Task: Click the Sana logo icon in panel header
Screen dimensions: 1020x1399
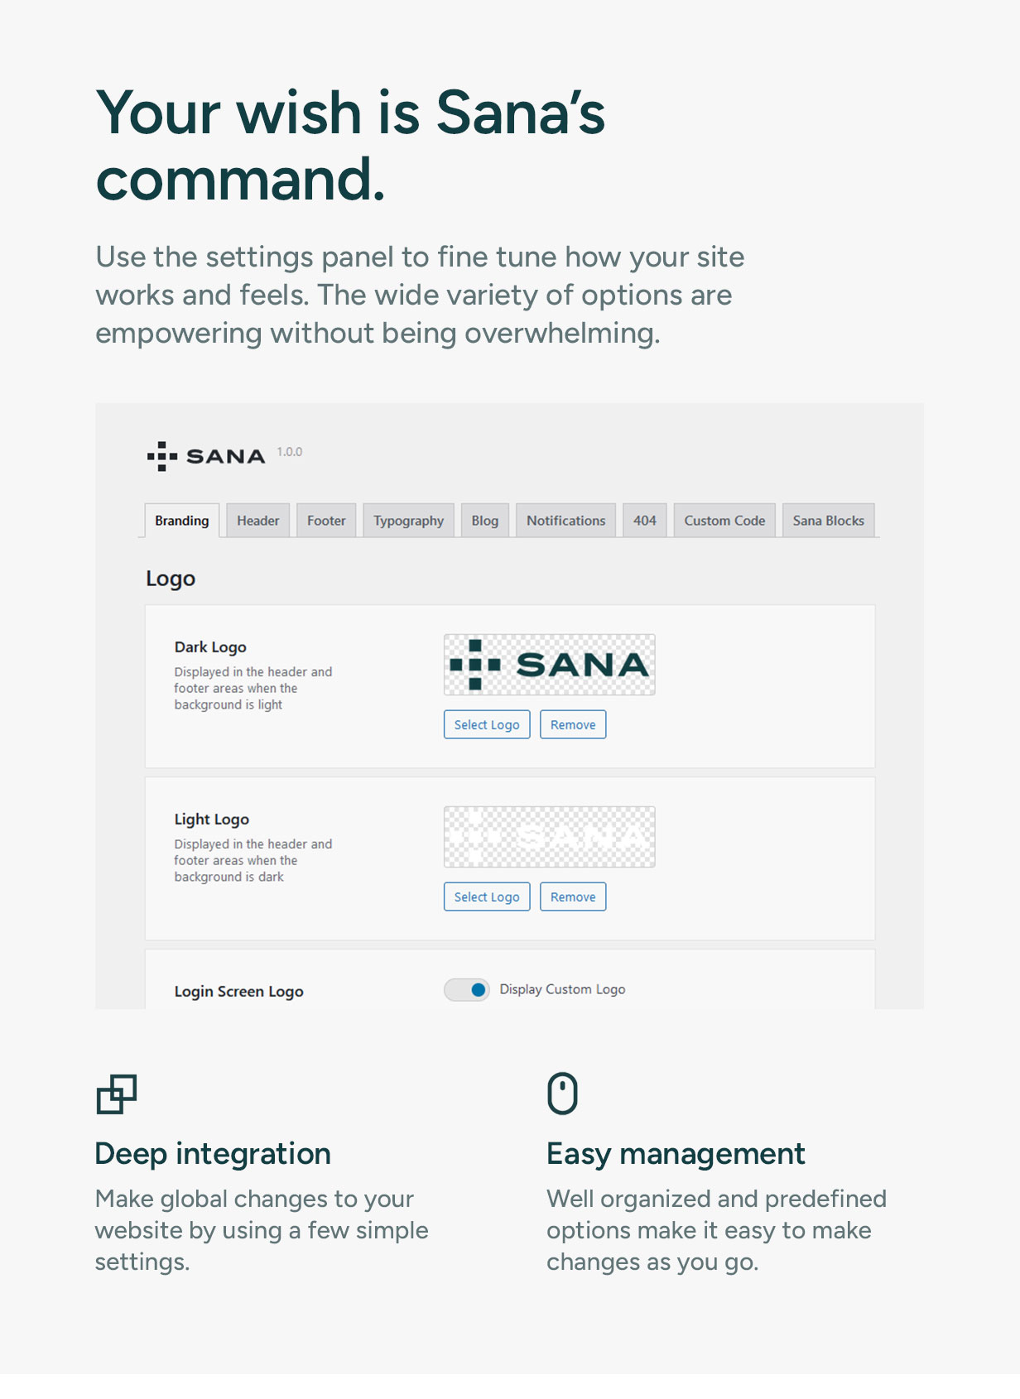Action: coord(162,456)
